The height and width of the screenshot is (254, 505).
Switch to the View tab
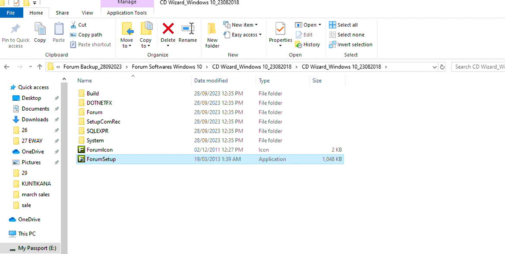click(x=87, y=13)
